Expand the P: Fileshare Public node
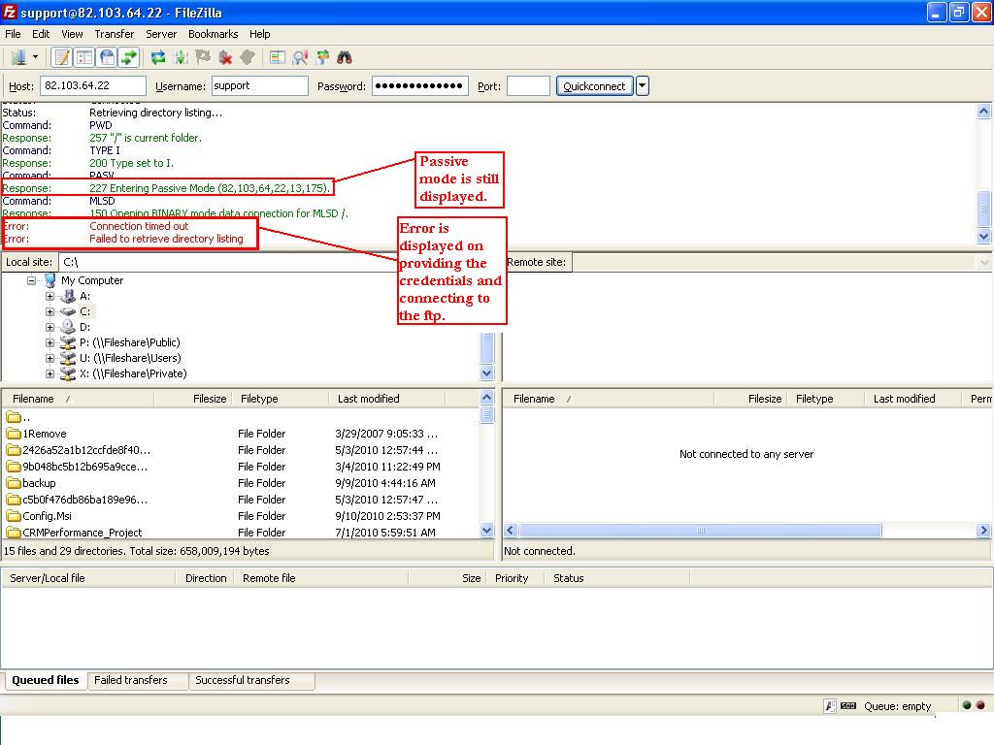Image resolution: width=994 pixels, height=745 pixels. pyautogui.click(x=50, y=342)
